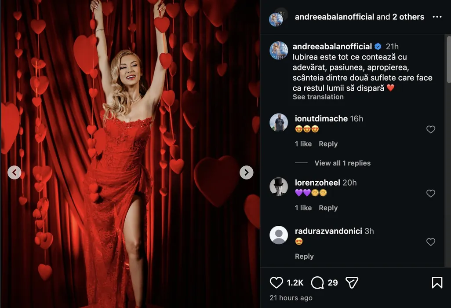Image resolution: width=451 pixels, height=308 pixels.
Task: Open the three-dot more options menu
Action: tap(437, 17)
